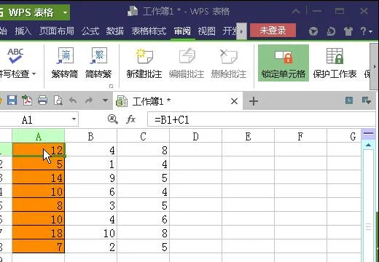This screenshot has width=379, height=262.
Task: Switch to the 表格样式 tab
Action: coord(149,31)
